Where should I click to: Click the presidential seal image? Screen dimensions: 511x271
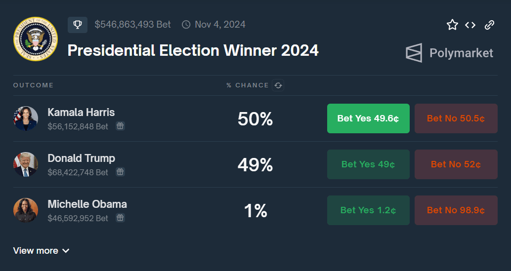36,39
